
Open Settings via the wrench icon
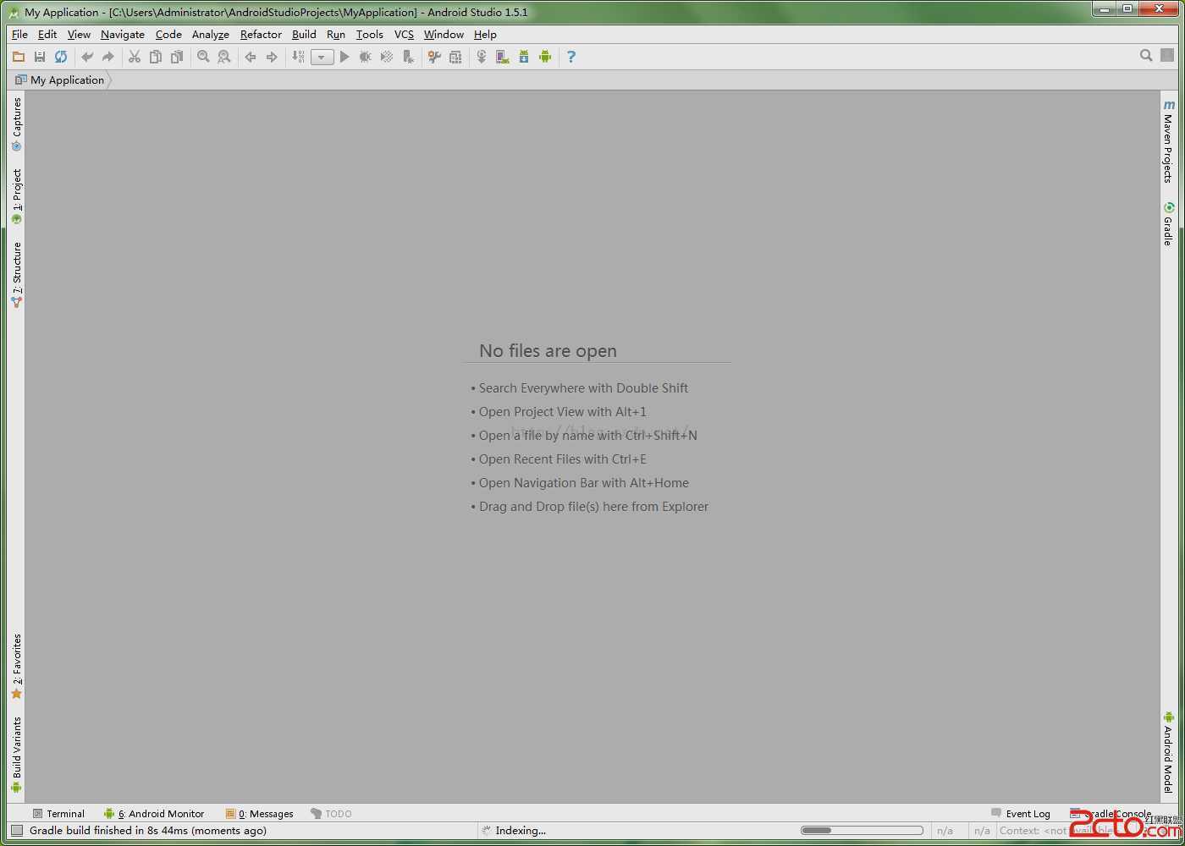coord(434,57)
